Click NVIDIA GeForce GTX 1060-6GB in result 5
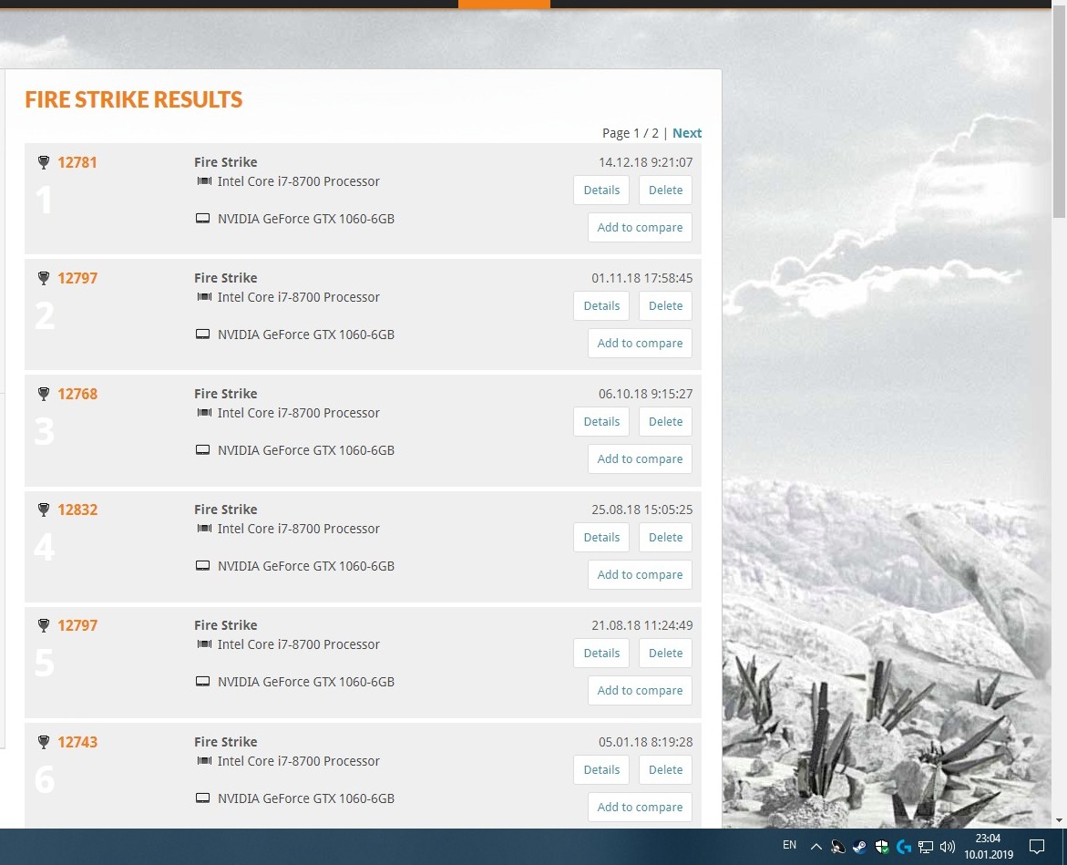The image size is (1067, 865). click(x=305, y=682)
